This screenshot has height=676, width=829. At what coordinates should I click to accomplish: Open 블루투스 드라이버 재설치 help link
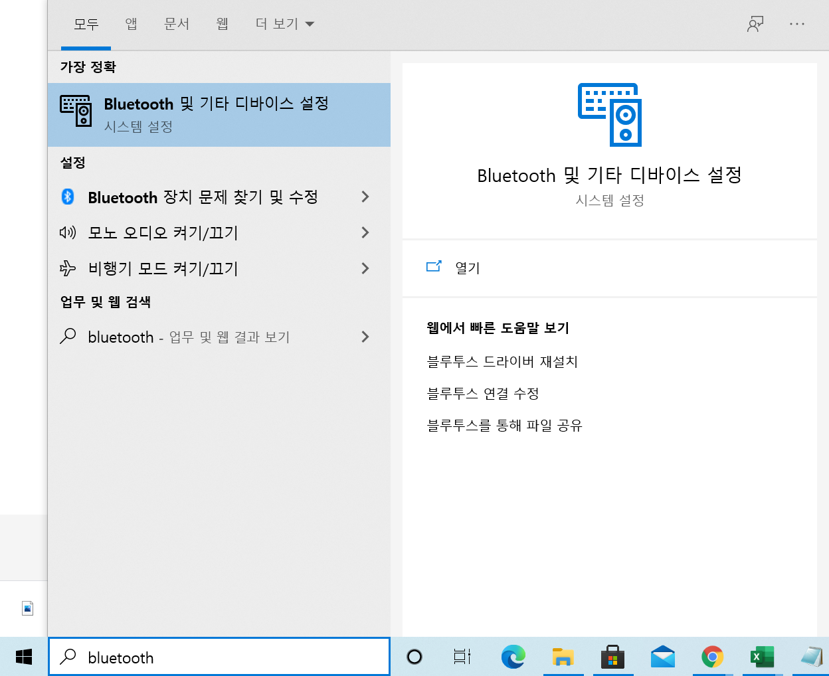[502, 362]
